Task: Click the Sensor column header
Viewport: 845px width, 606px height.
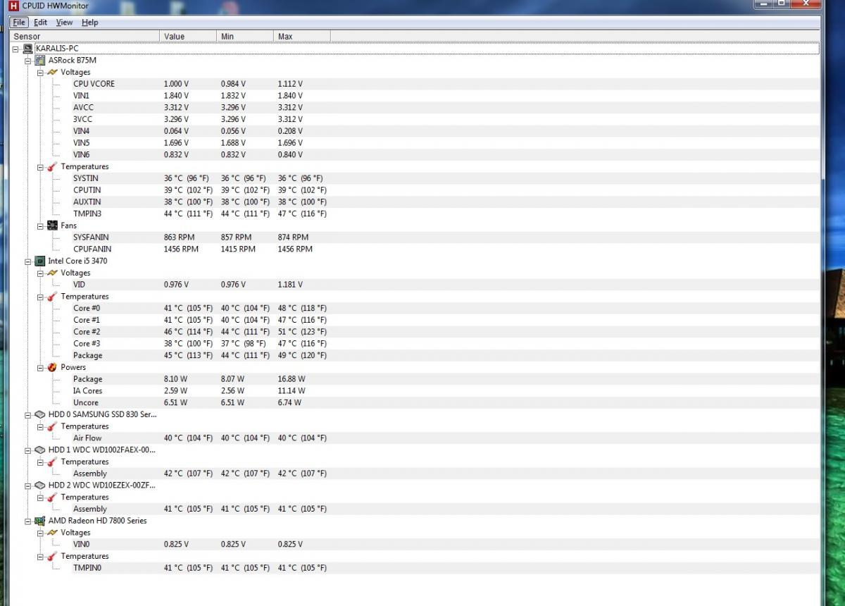Action: pos(85,36)
